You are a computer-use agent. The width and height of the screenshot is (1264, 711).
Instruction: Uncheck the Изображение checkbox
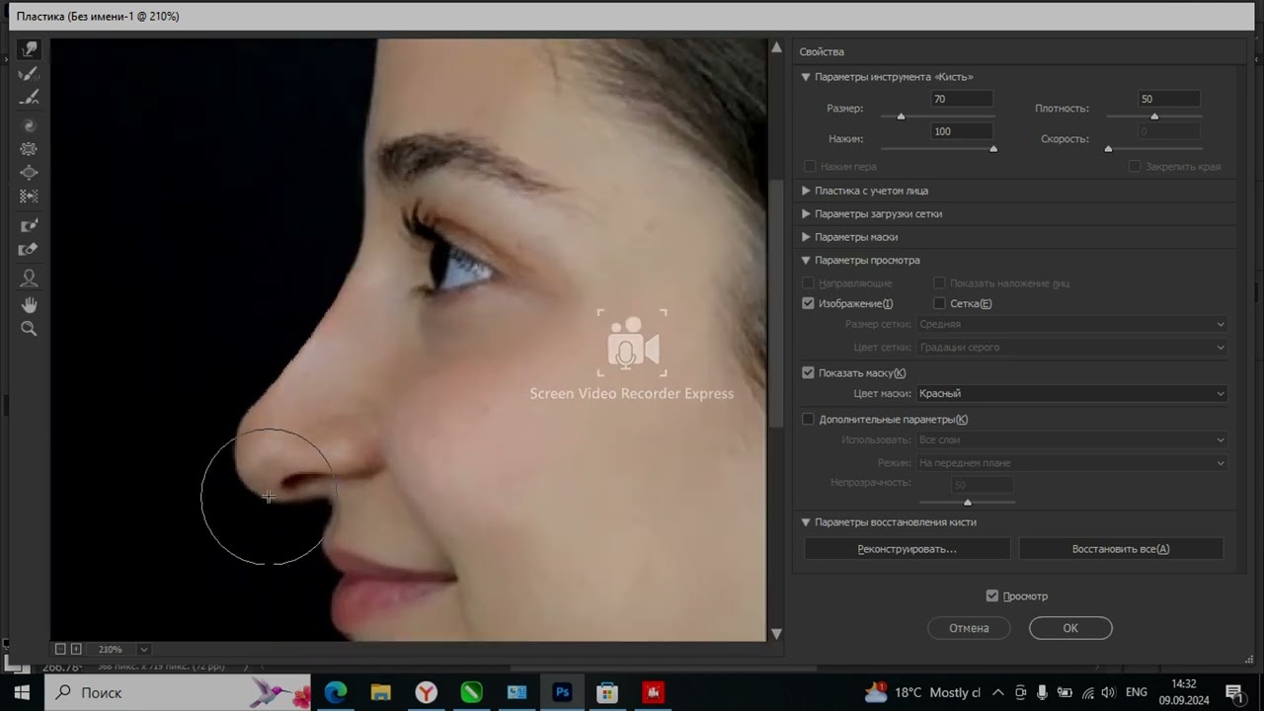click(808, 303)
